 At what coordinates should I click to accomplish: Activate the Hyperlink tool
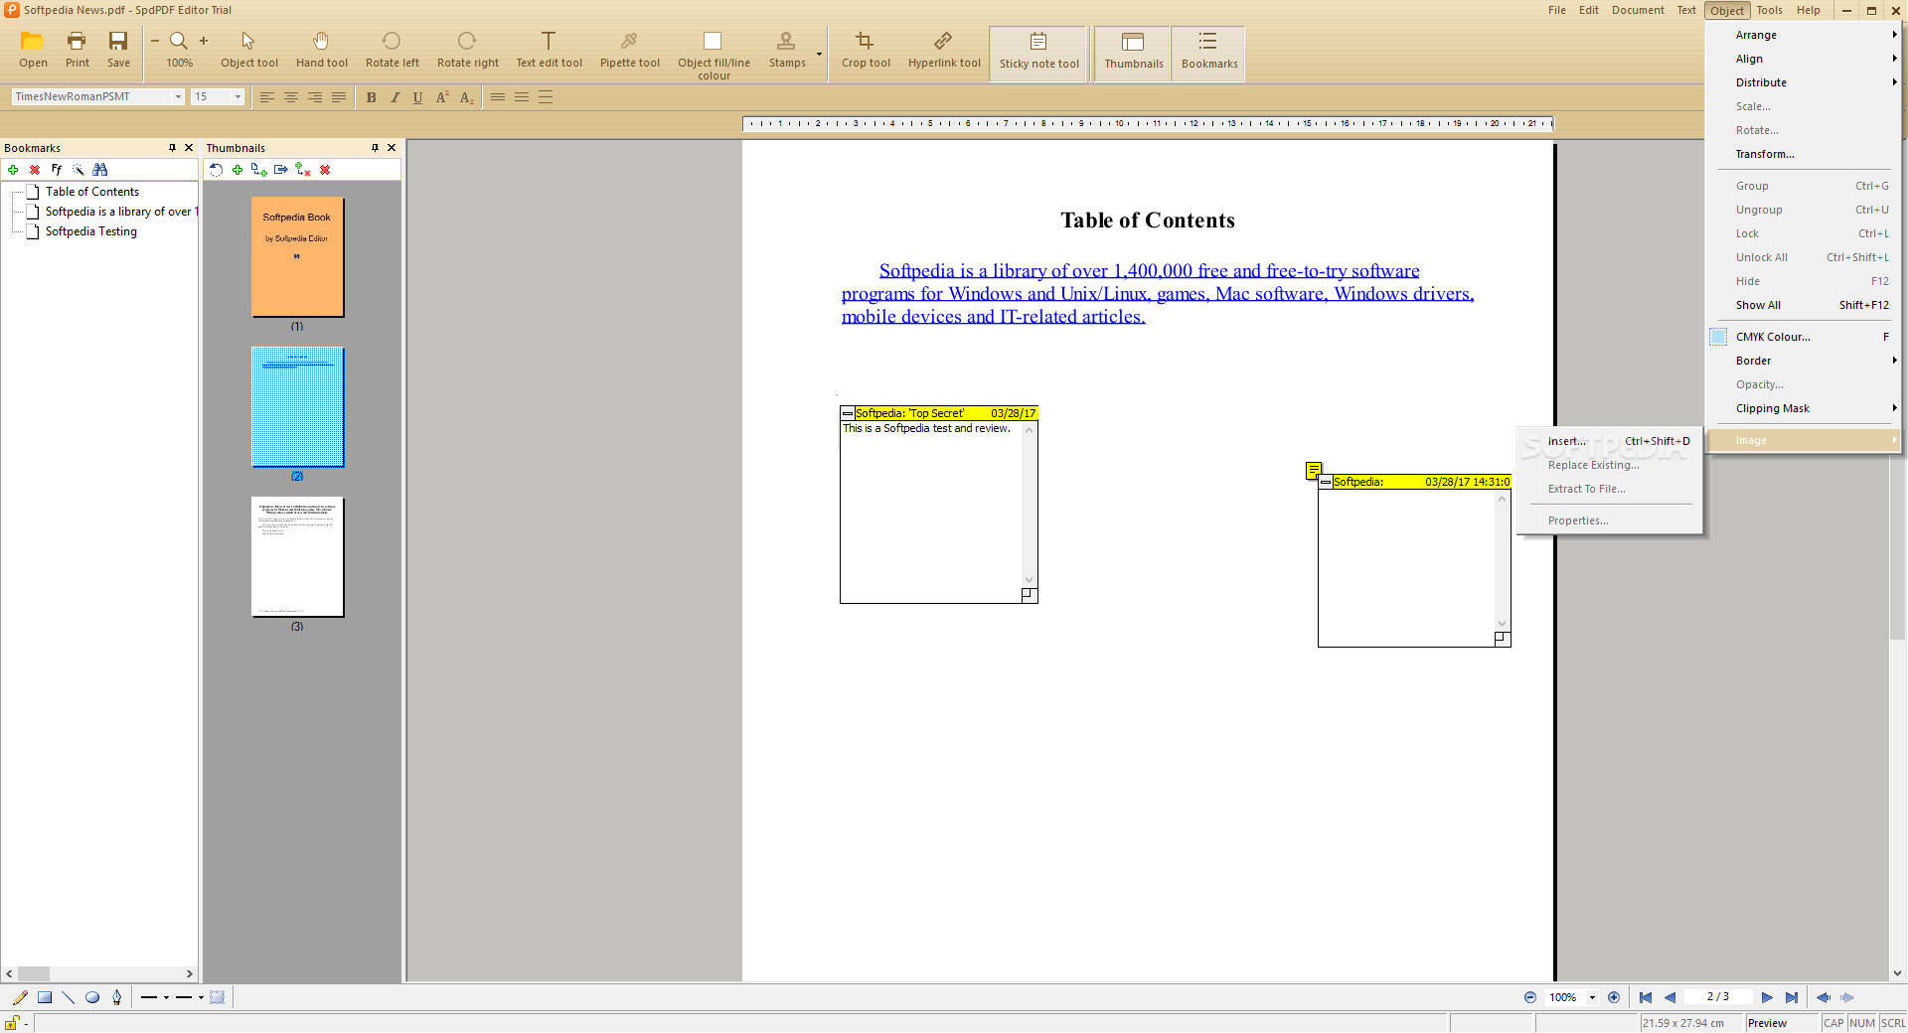pyautogui.click(x=944, y=50)
